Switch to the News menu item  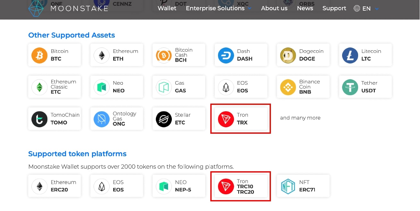click(x=305, y=8)
